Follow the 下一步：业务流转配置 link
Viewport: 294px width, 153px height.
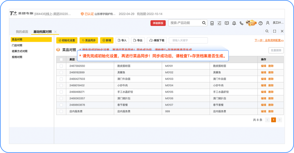[x=269, y=40]
